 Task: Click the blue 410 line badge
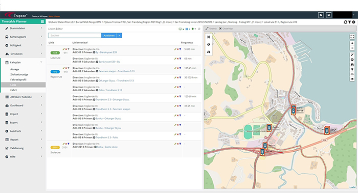55,72
